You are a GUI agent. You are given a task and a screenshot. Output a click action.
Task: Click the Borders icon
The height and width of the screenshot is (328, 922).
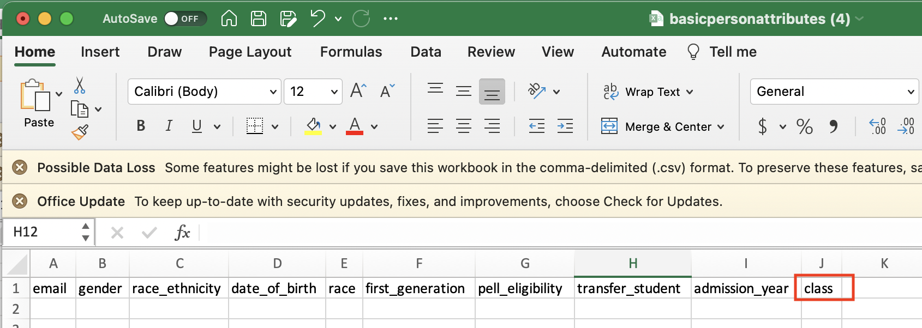tap(254, 126)
